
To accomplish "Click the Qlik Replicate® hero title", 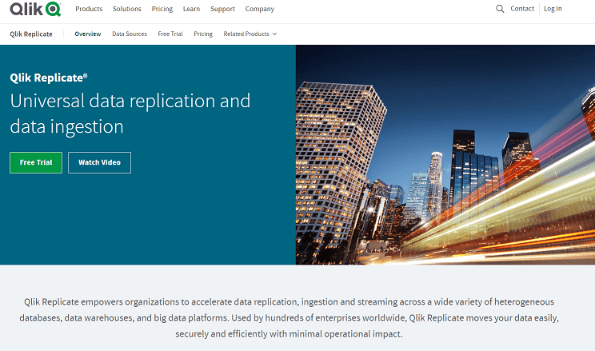I will tap(49, 78).
